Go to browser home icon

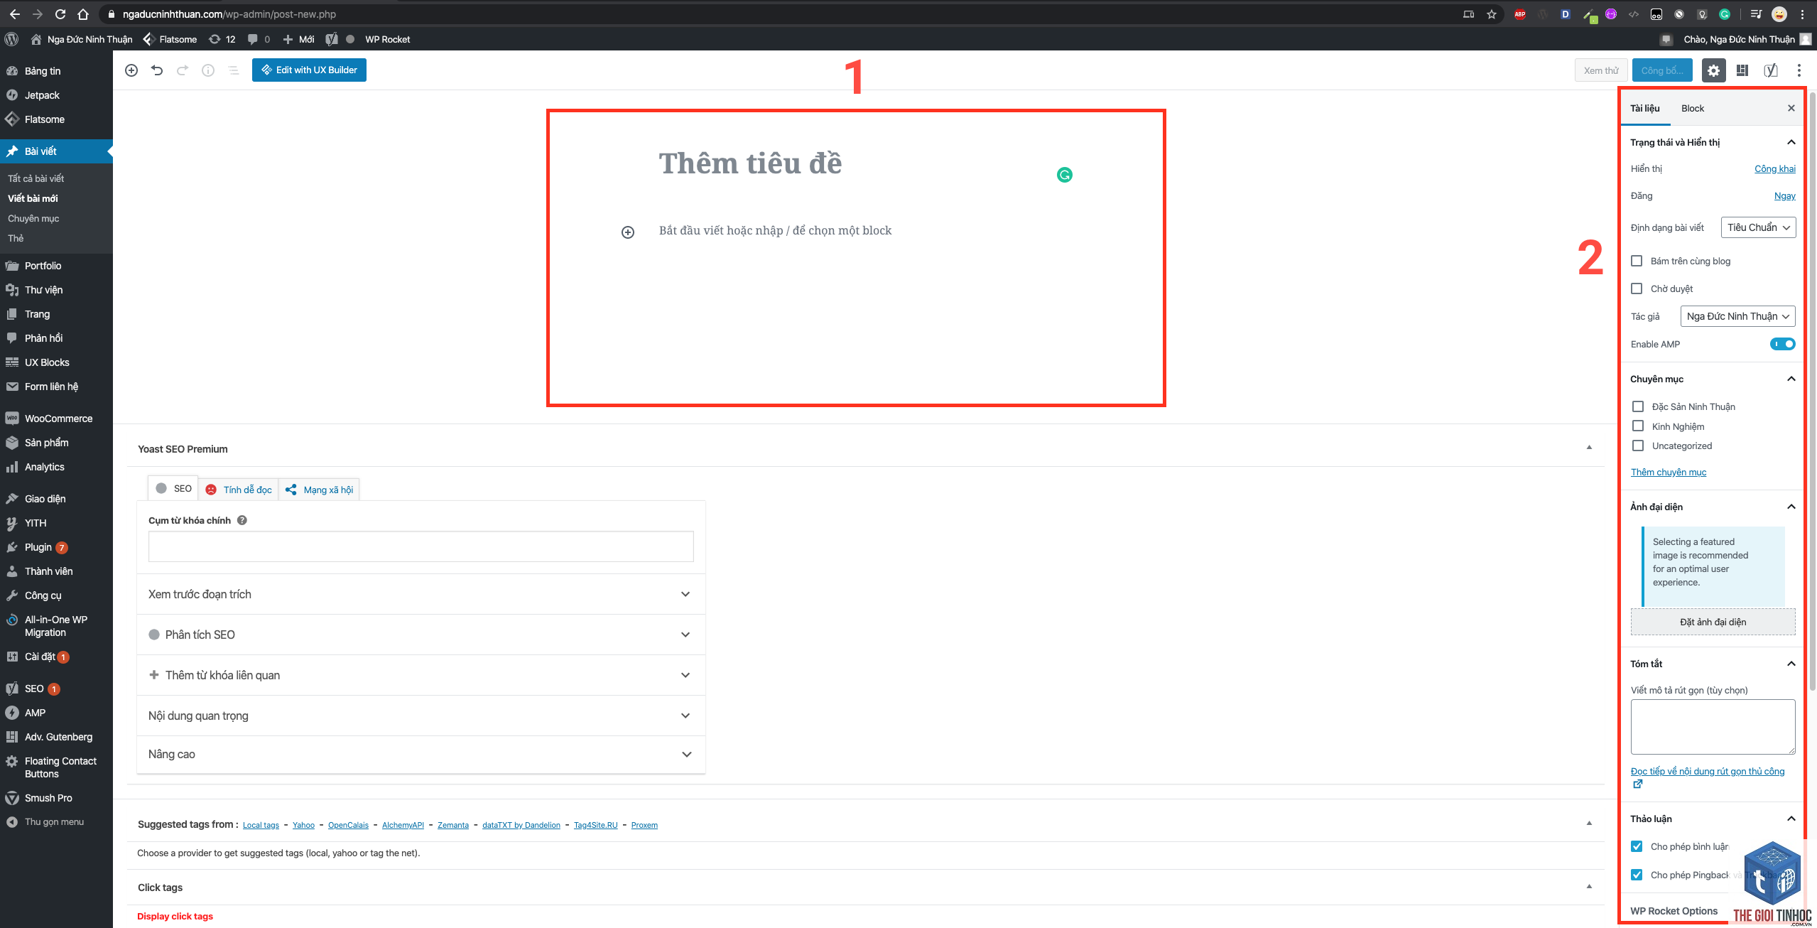tap(83, 14)
